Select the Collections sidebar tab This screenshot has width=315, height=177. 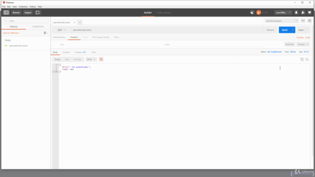point(38,27)
